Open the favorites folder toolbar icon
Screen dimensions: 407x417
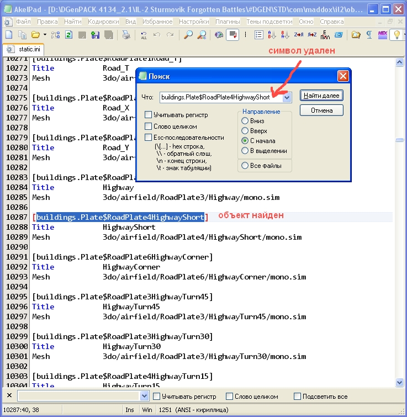[x=356, y=35]
